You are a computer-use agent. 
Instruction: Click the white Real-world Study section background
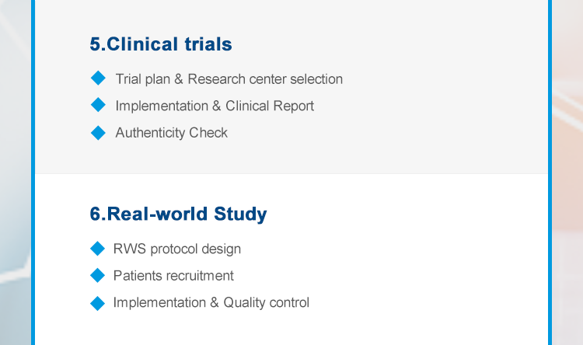tap(428, 260)
